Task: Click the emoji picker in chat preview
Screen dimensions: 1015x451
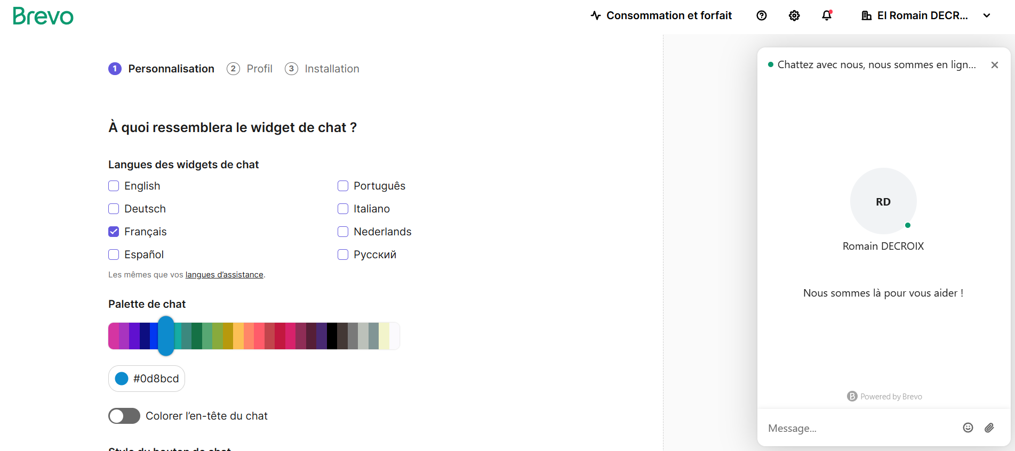Action: point(968,428)
